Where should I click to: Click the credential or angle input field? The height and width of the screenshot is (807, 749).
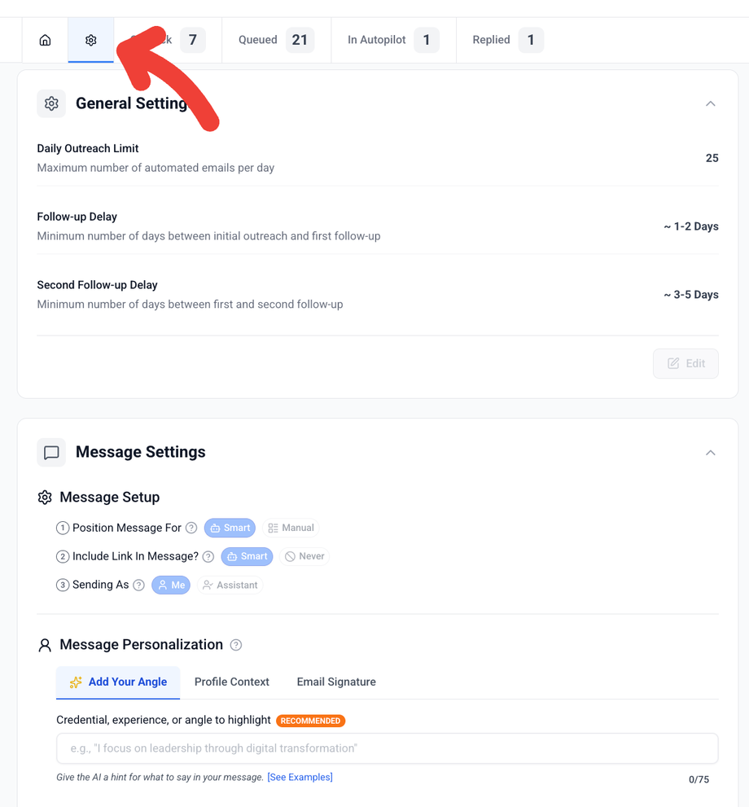[387, 748]
